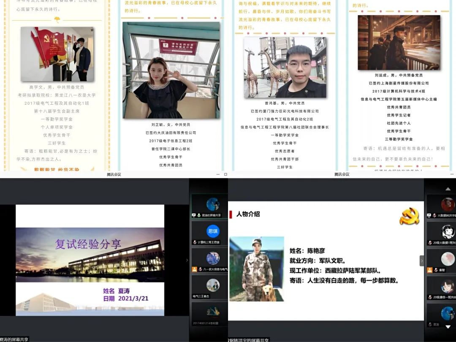Click the giraffe photo above 曾鸿基

tap(285, 67)
